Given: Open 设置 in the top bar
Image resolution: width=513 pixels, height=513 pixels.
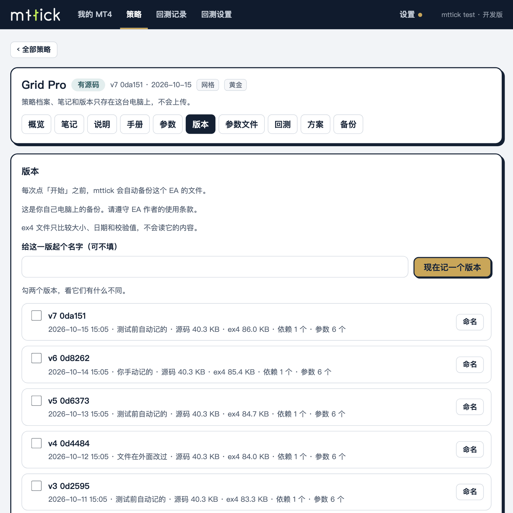Looking at the screenshot, I should tap(410, 14).
